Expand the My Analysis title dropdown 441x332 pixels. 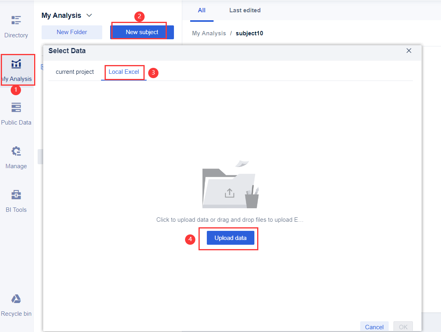90,15
